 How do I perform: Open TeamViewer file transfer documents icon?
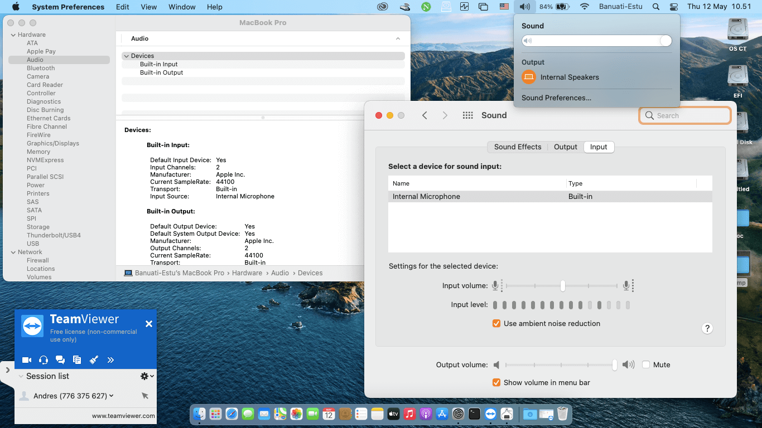tap(77, 360)
